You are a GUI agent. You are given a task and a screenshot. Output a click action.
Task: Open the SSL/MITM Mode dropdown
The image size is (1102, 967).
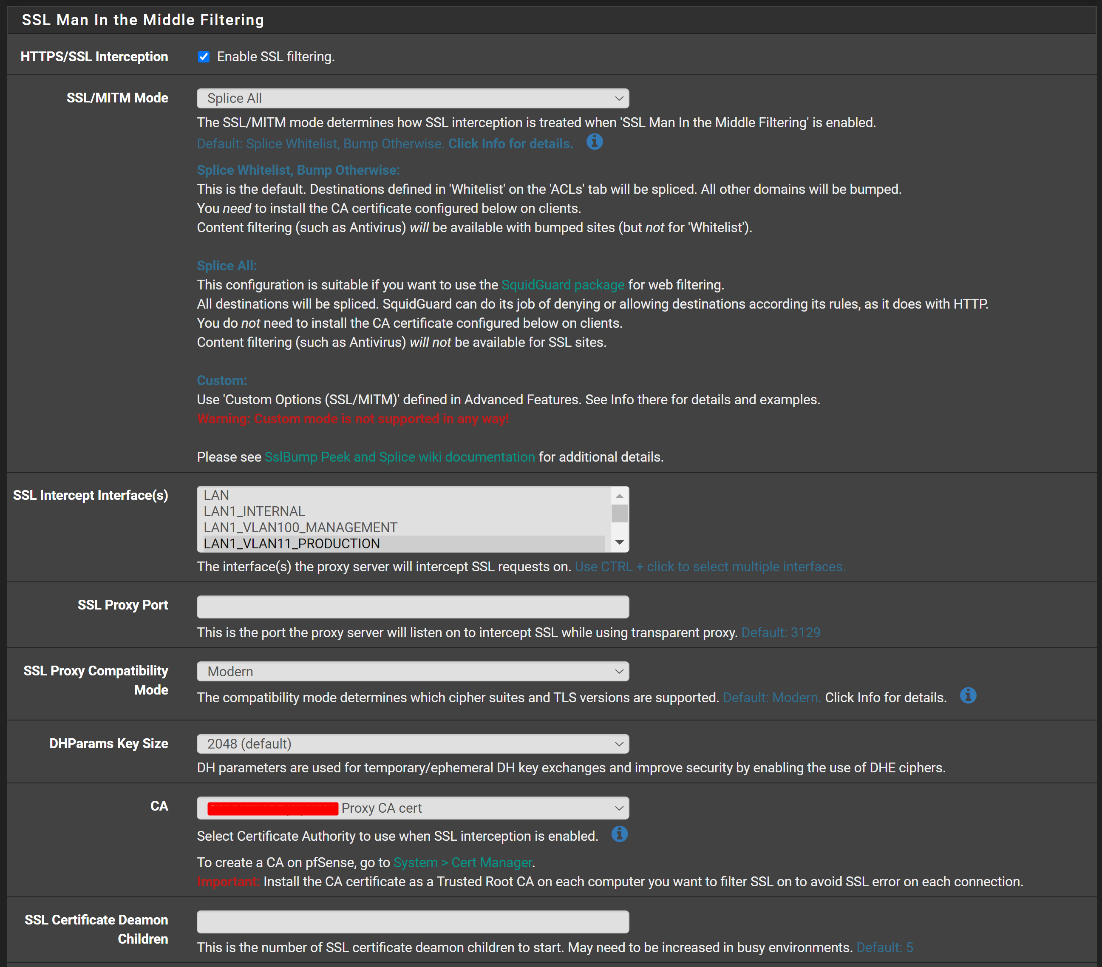(x=412, y=98)
